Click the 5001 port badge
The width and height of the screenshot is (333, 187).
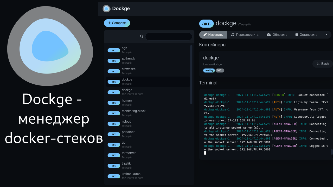click(220, 70)
